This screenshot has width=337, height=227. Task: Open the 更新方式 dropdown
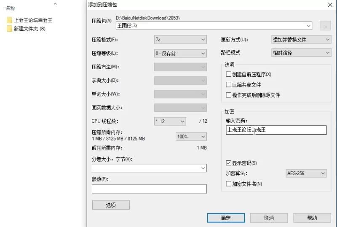tap(301, 40)
